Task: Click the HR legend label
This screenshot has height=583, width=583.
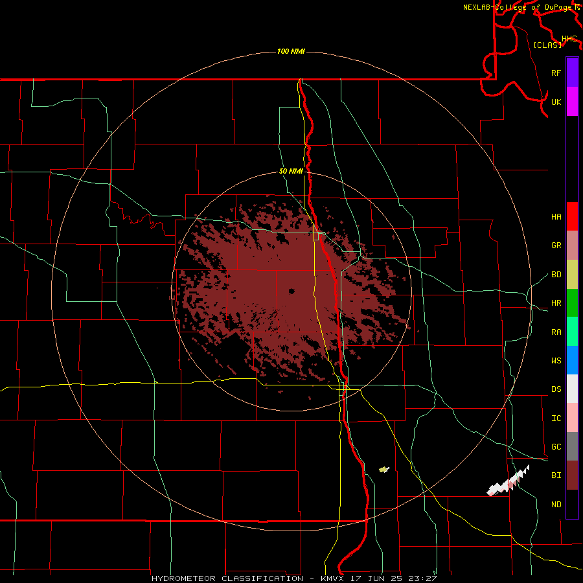Action: coord(556,303)
